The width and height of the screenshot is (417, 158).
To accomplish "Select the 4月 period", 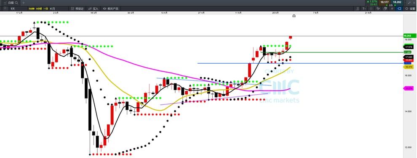I will (x=52, y=8).
